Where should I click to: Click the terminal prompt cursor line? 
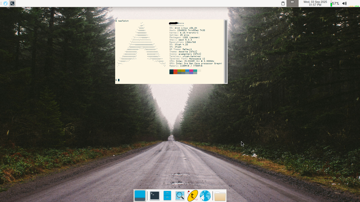point(118,80)
